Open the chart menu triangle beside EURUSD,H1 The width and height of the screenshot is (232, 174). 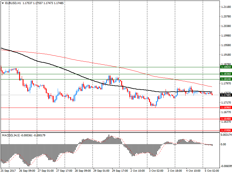(x=3, y=3)
